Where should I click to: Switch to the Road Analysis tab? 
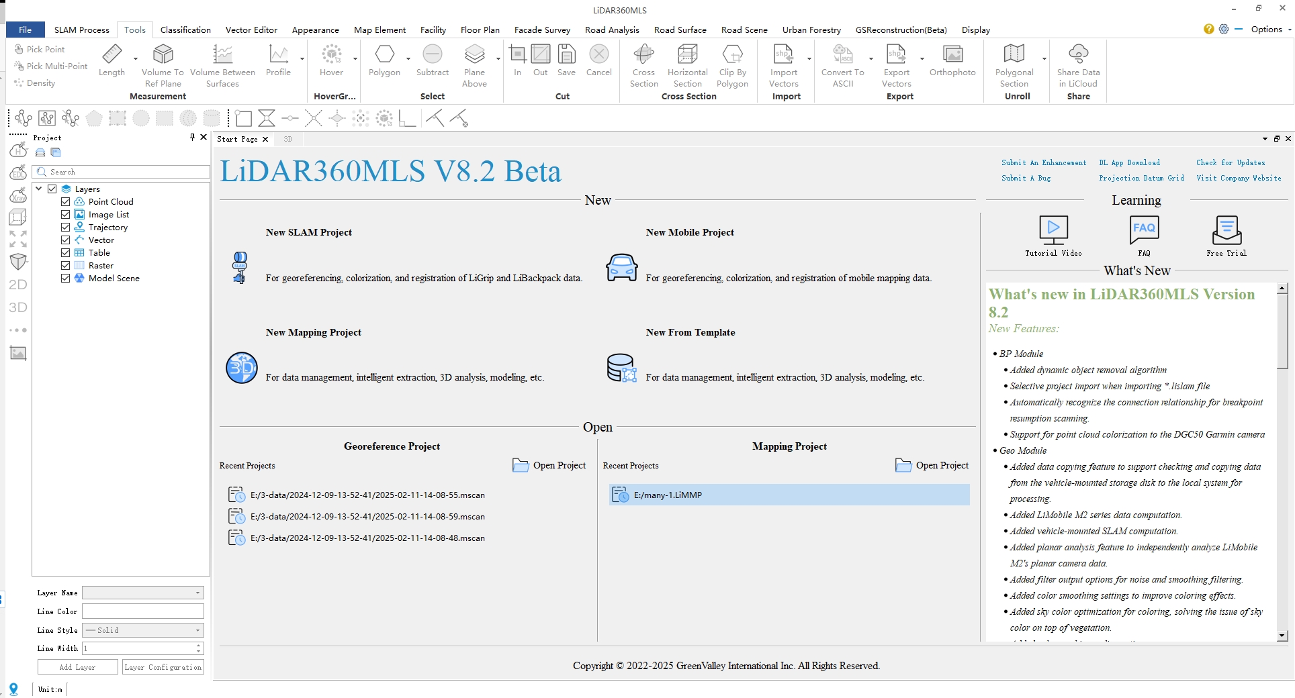pos(612,30)
